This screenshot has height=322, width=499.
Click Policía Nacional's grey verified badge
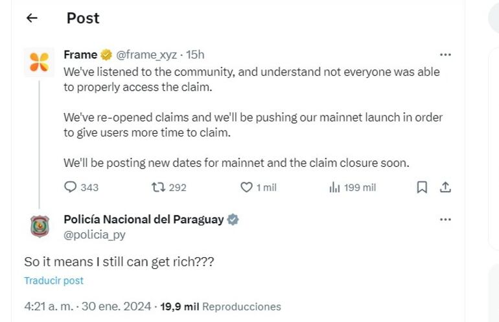pos(233,219)
